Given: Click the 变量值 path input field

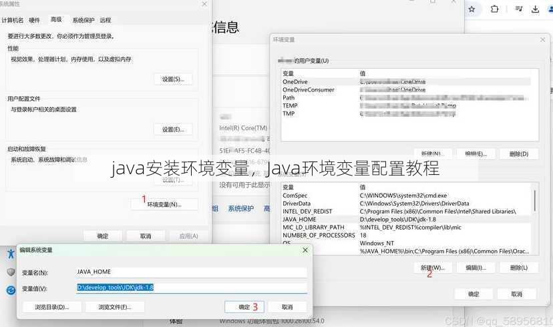Looking at the screenshot, I should tap(192, 288).
